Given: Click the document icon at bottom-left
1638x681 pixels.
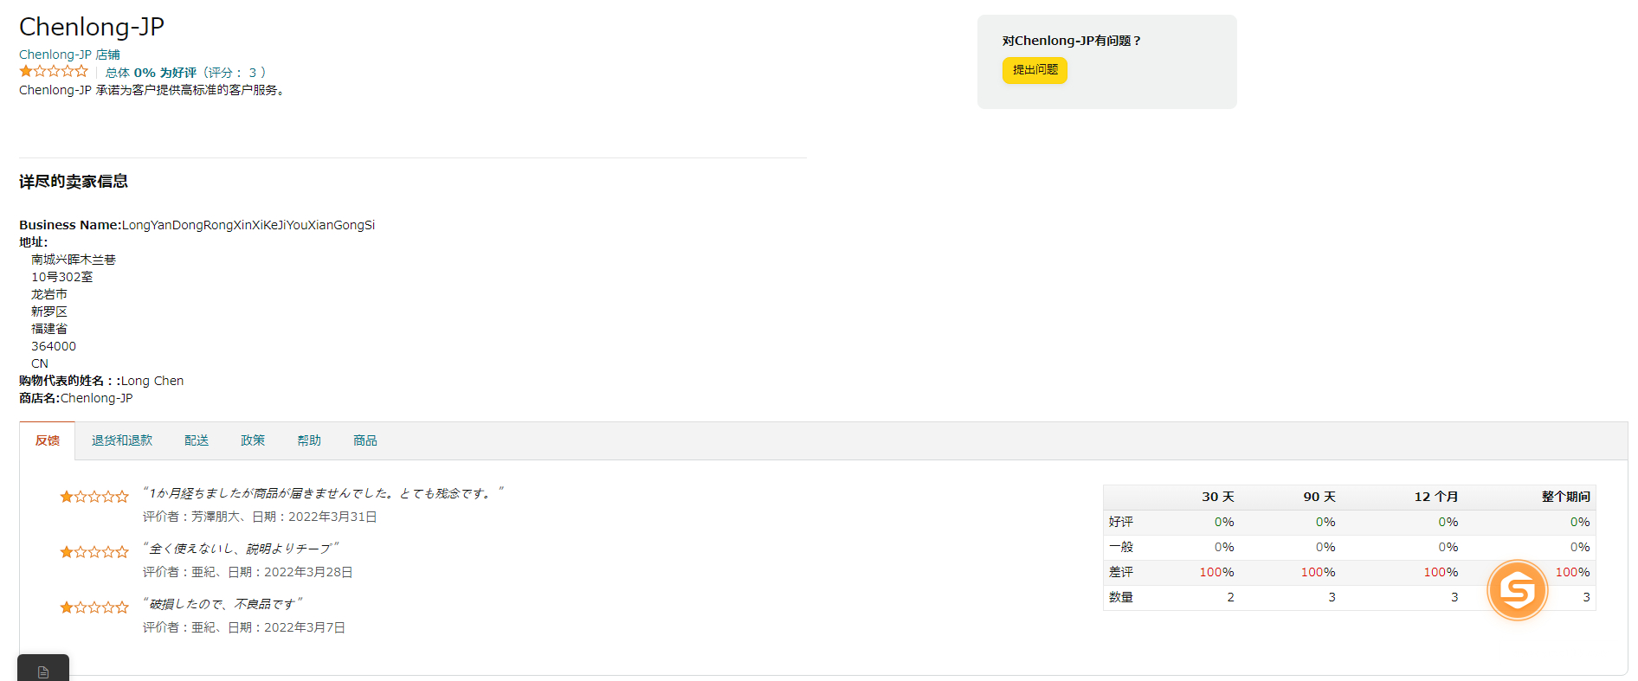Looking at the screenshot, I should [43, 671].
